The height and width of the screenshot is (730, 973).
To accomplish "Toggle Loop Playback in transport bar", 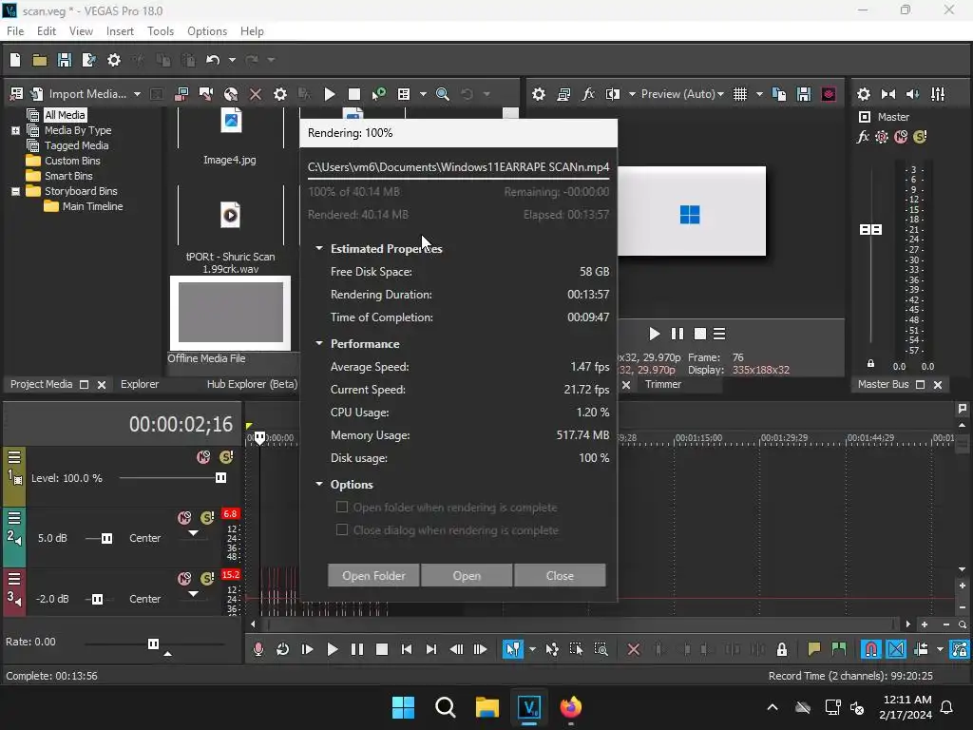I will 282,649.
